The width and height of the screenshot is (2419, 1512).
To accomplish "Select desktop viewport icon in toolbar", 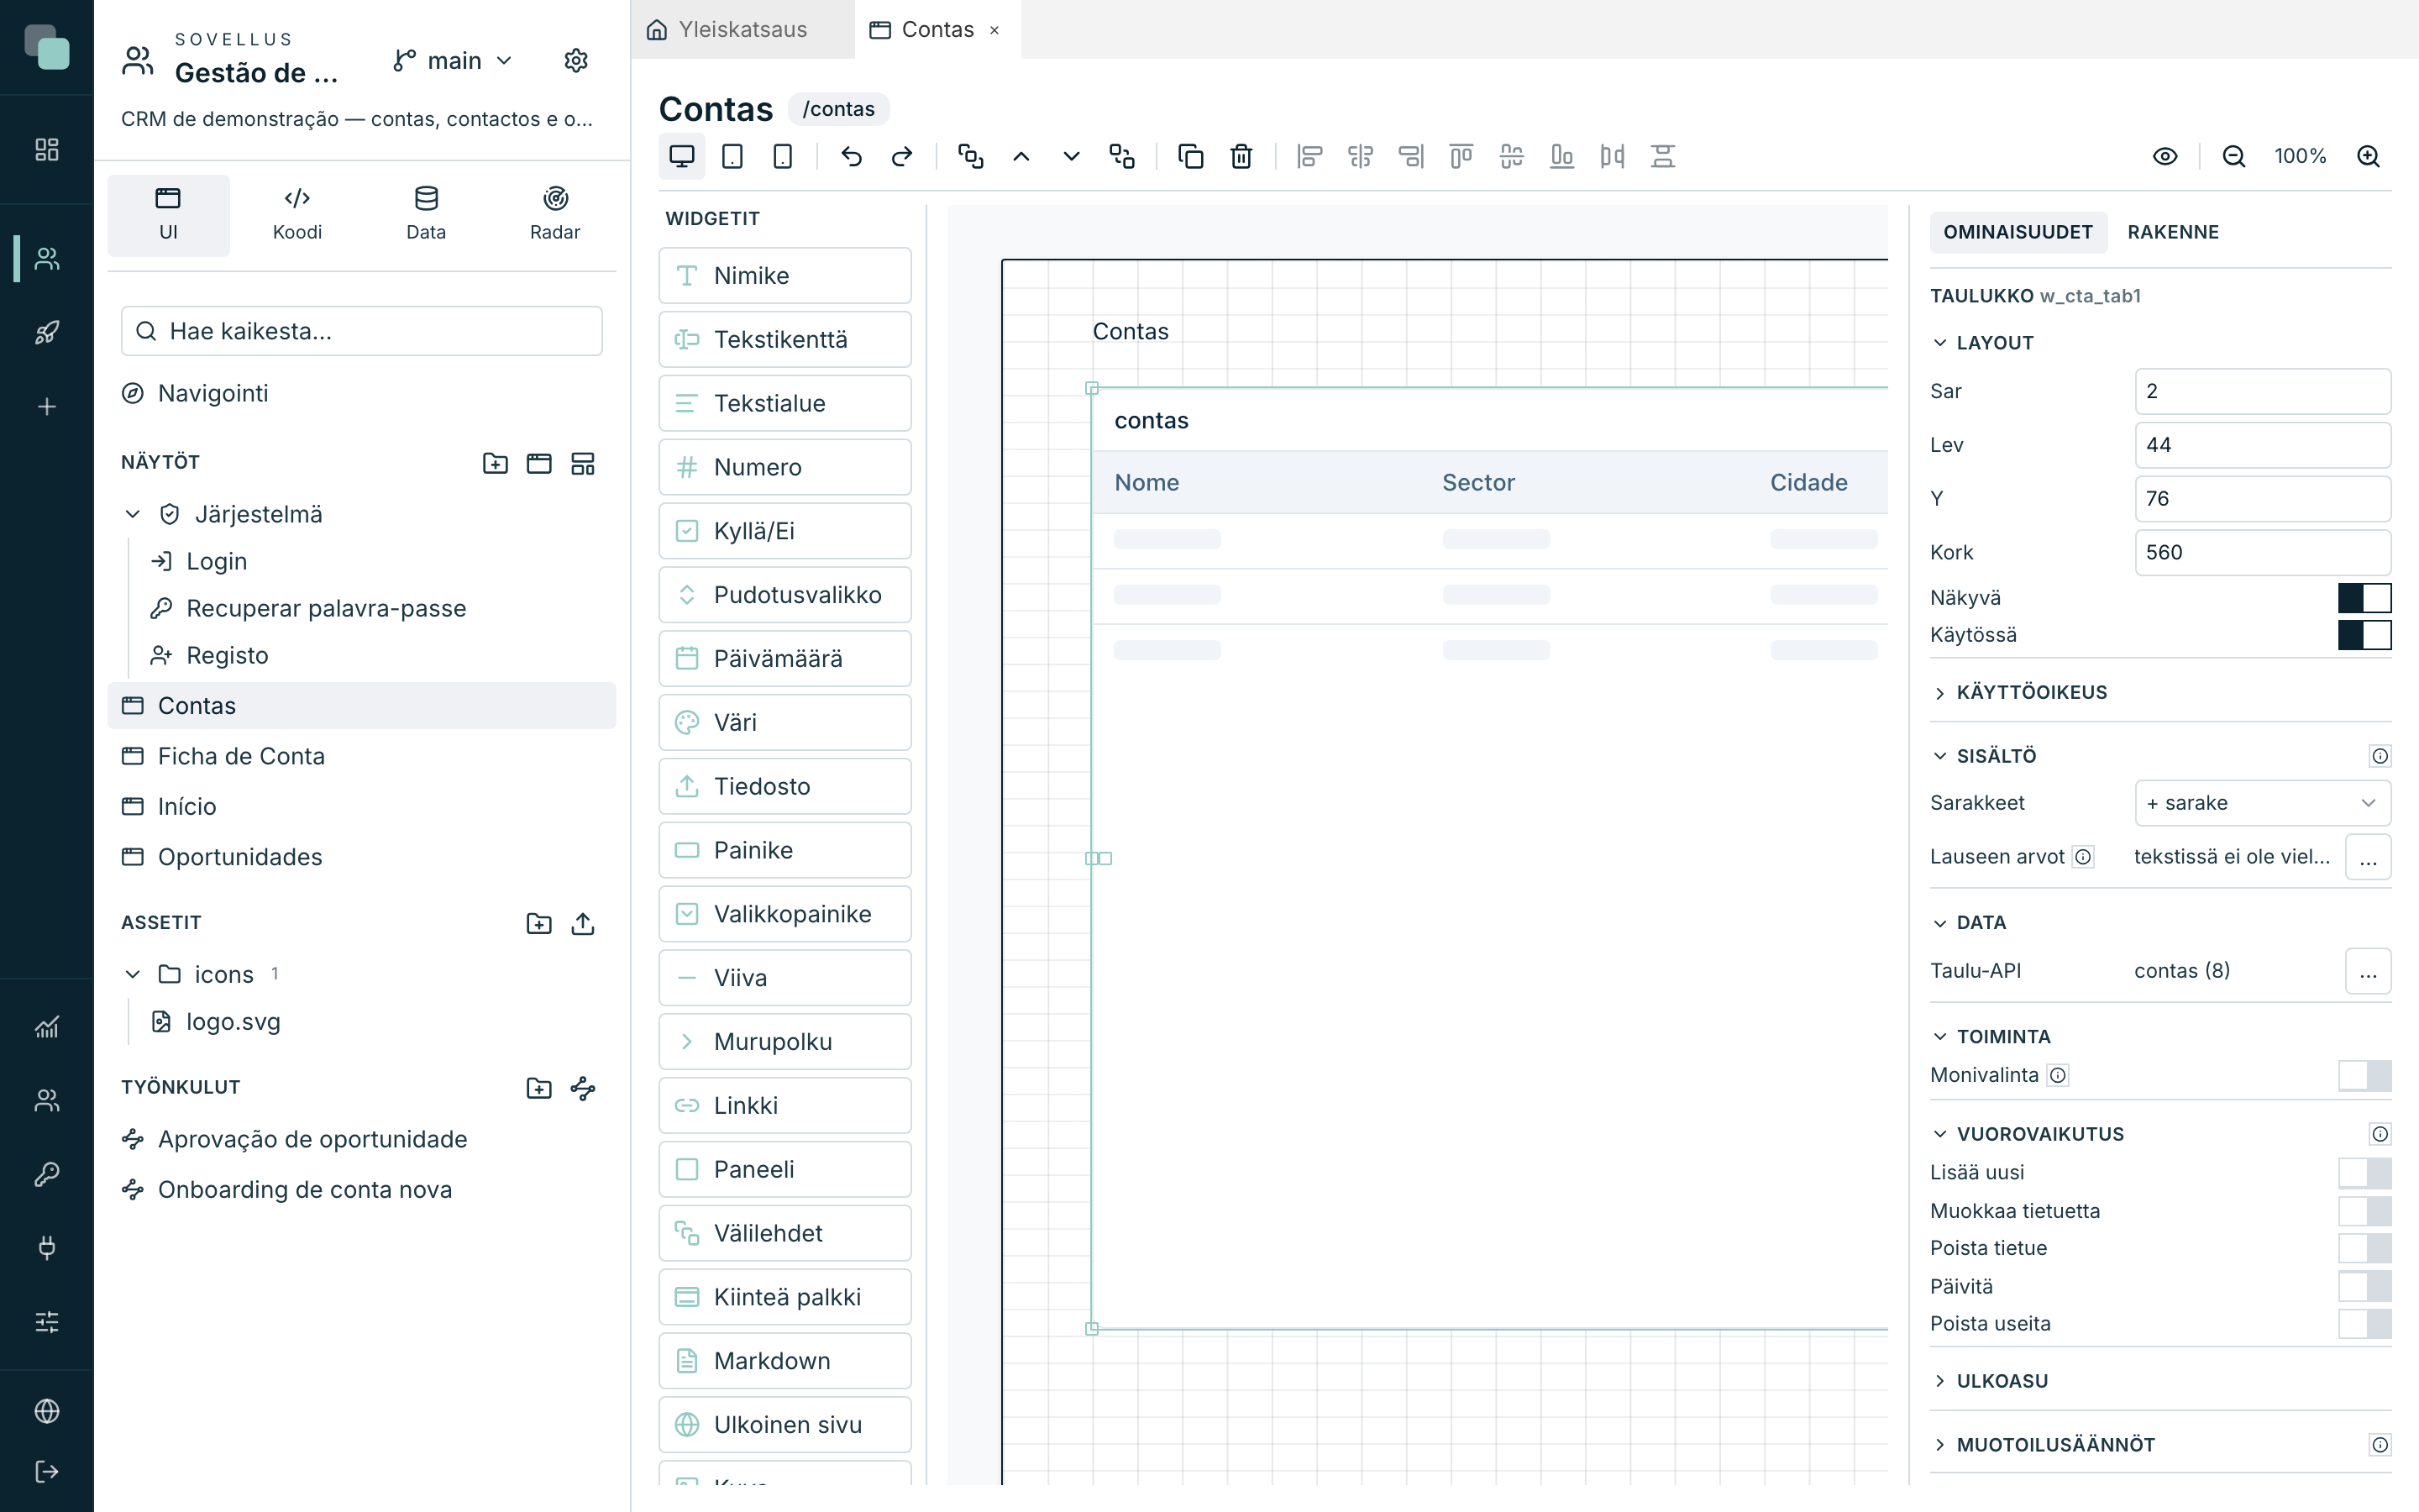I will click(x=682, y=156).
